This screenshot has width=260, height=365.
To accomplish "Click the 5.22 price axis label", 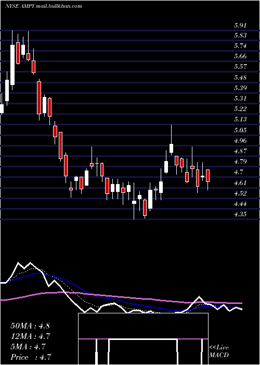I will [x=240, y=109].
